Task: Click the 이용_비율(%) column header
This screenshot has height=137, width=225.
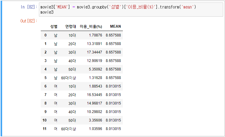Action: point(91,26)
